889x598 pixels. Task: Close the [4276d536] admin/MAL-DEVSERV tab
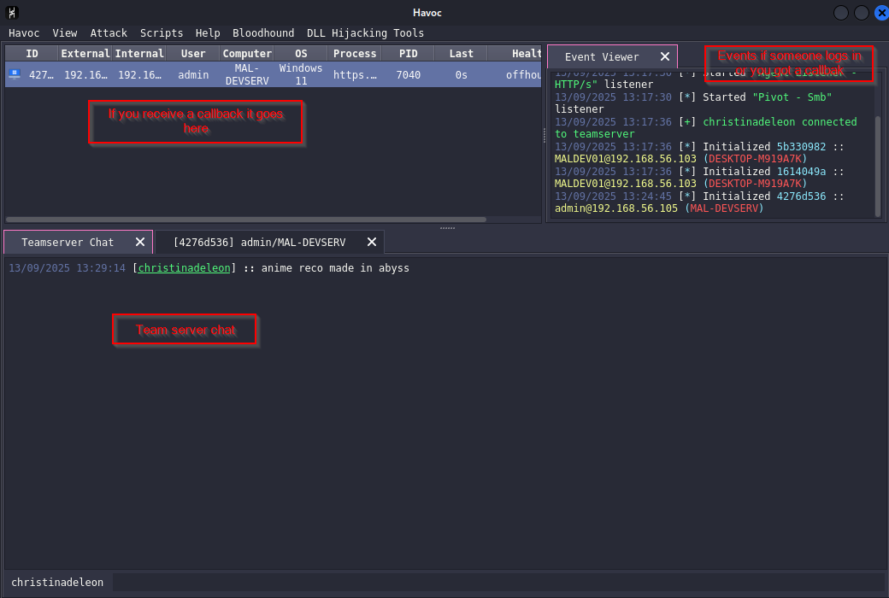pos(372,242)
